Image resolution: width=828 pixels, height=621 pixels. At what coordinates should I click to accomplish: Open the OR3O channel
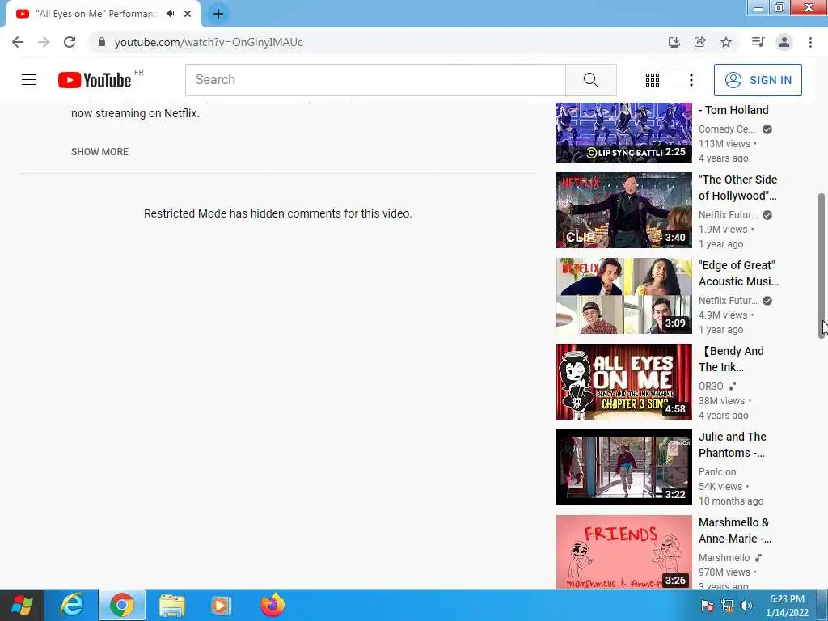click(711, 386)
